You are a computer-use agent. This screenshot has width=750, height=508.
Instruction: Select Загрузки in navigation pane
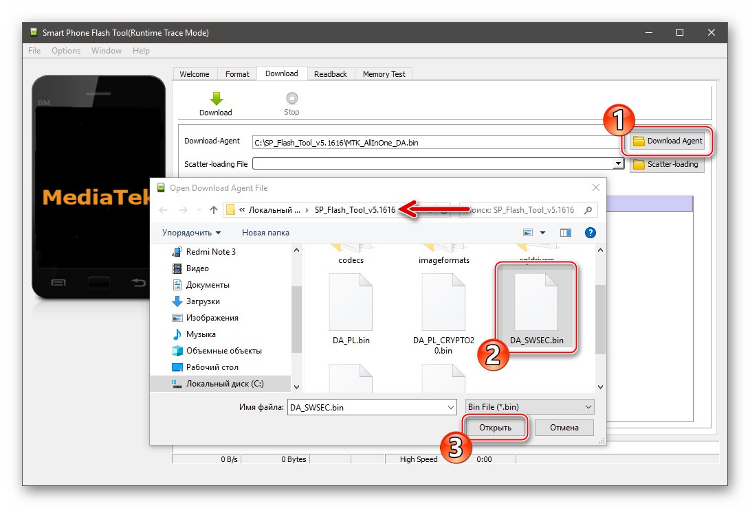(203, 301)
